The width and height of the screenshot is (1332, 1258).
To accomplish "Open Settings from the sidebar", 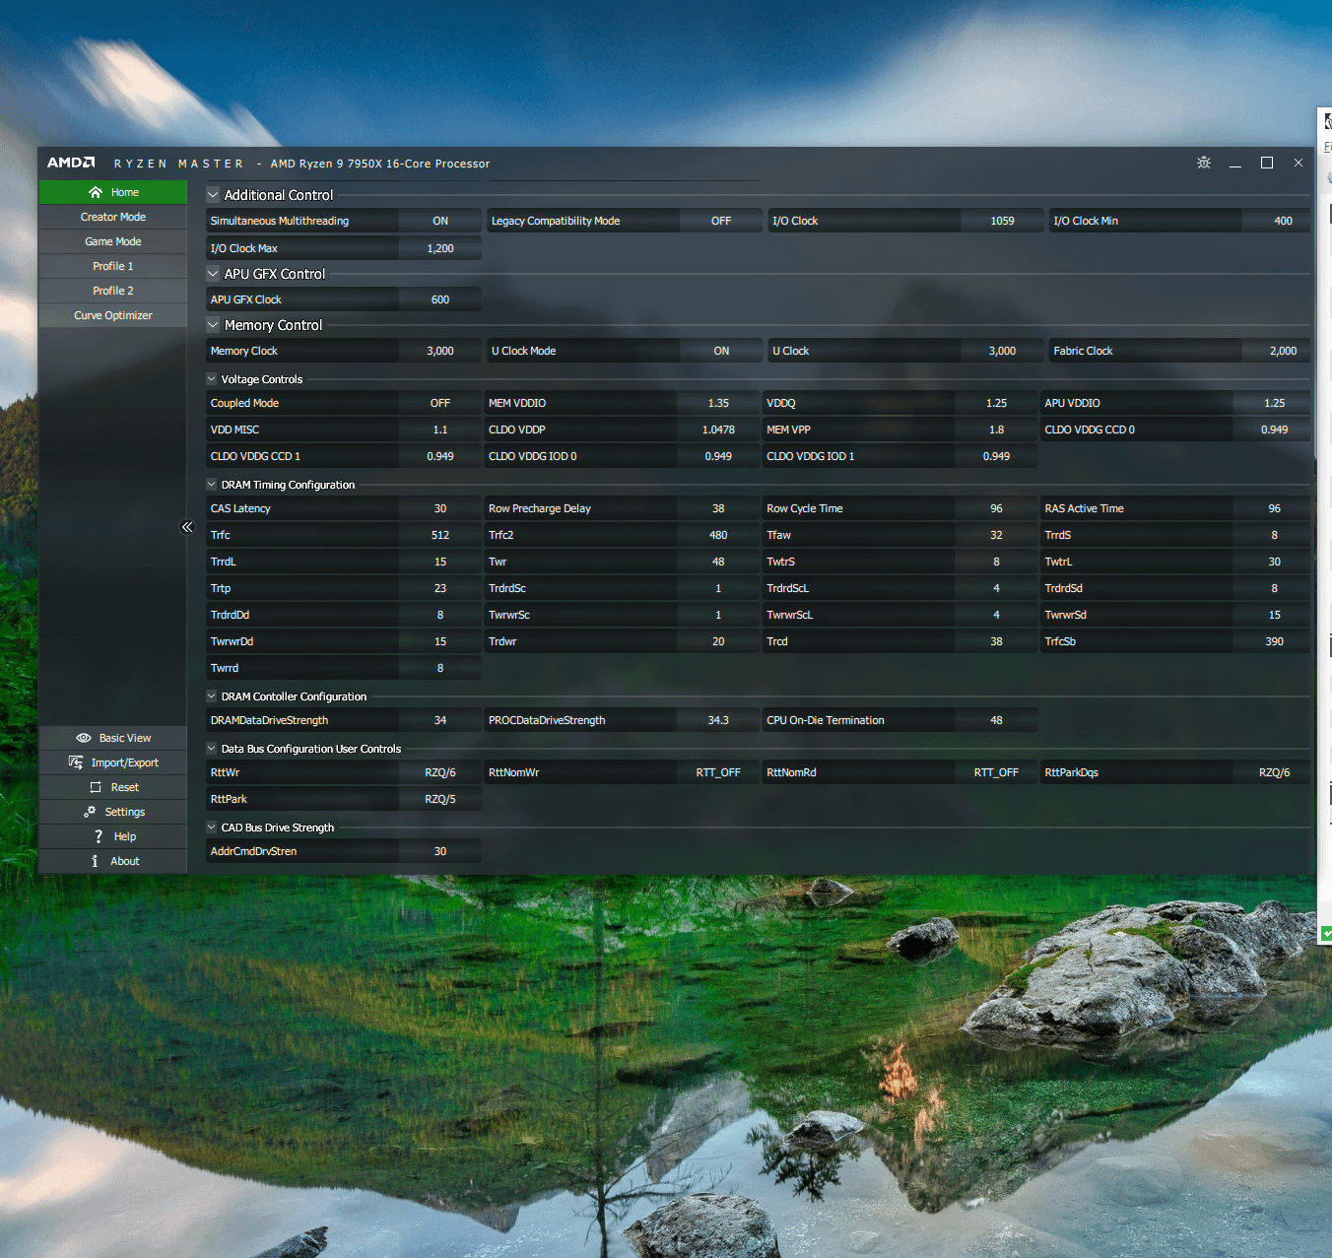I will (x=113, y=812).
